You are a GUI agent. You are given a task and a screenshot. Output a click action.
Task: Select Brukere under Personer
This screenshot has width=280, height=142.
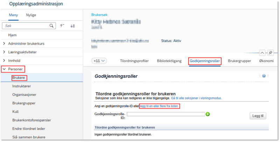pyautogui.click(x=19, y=78)
